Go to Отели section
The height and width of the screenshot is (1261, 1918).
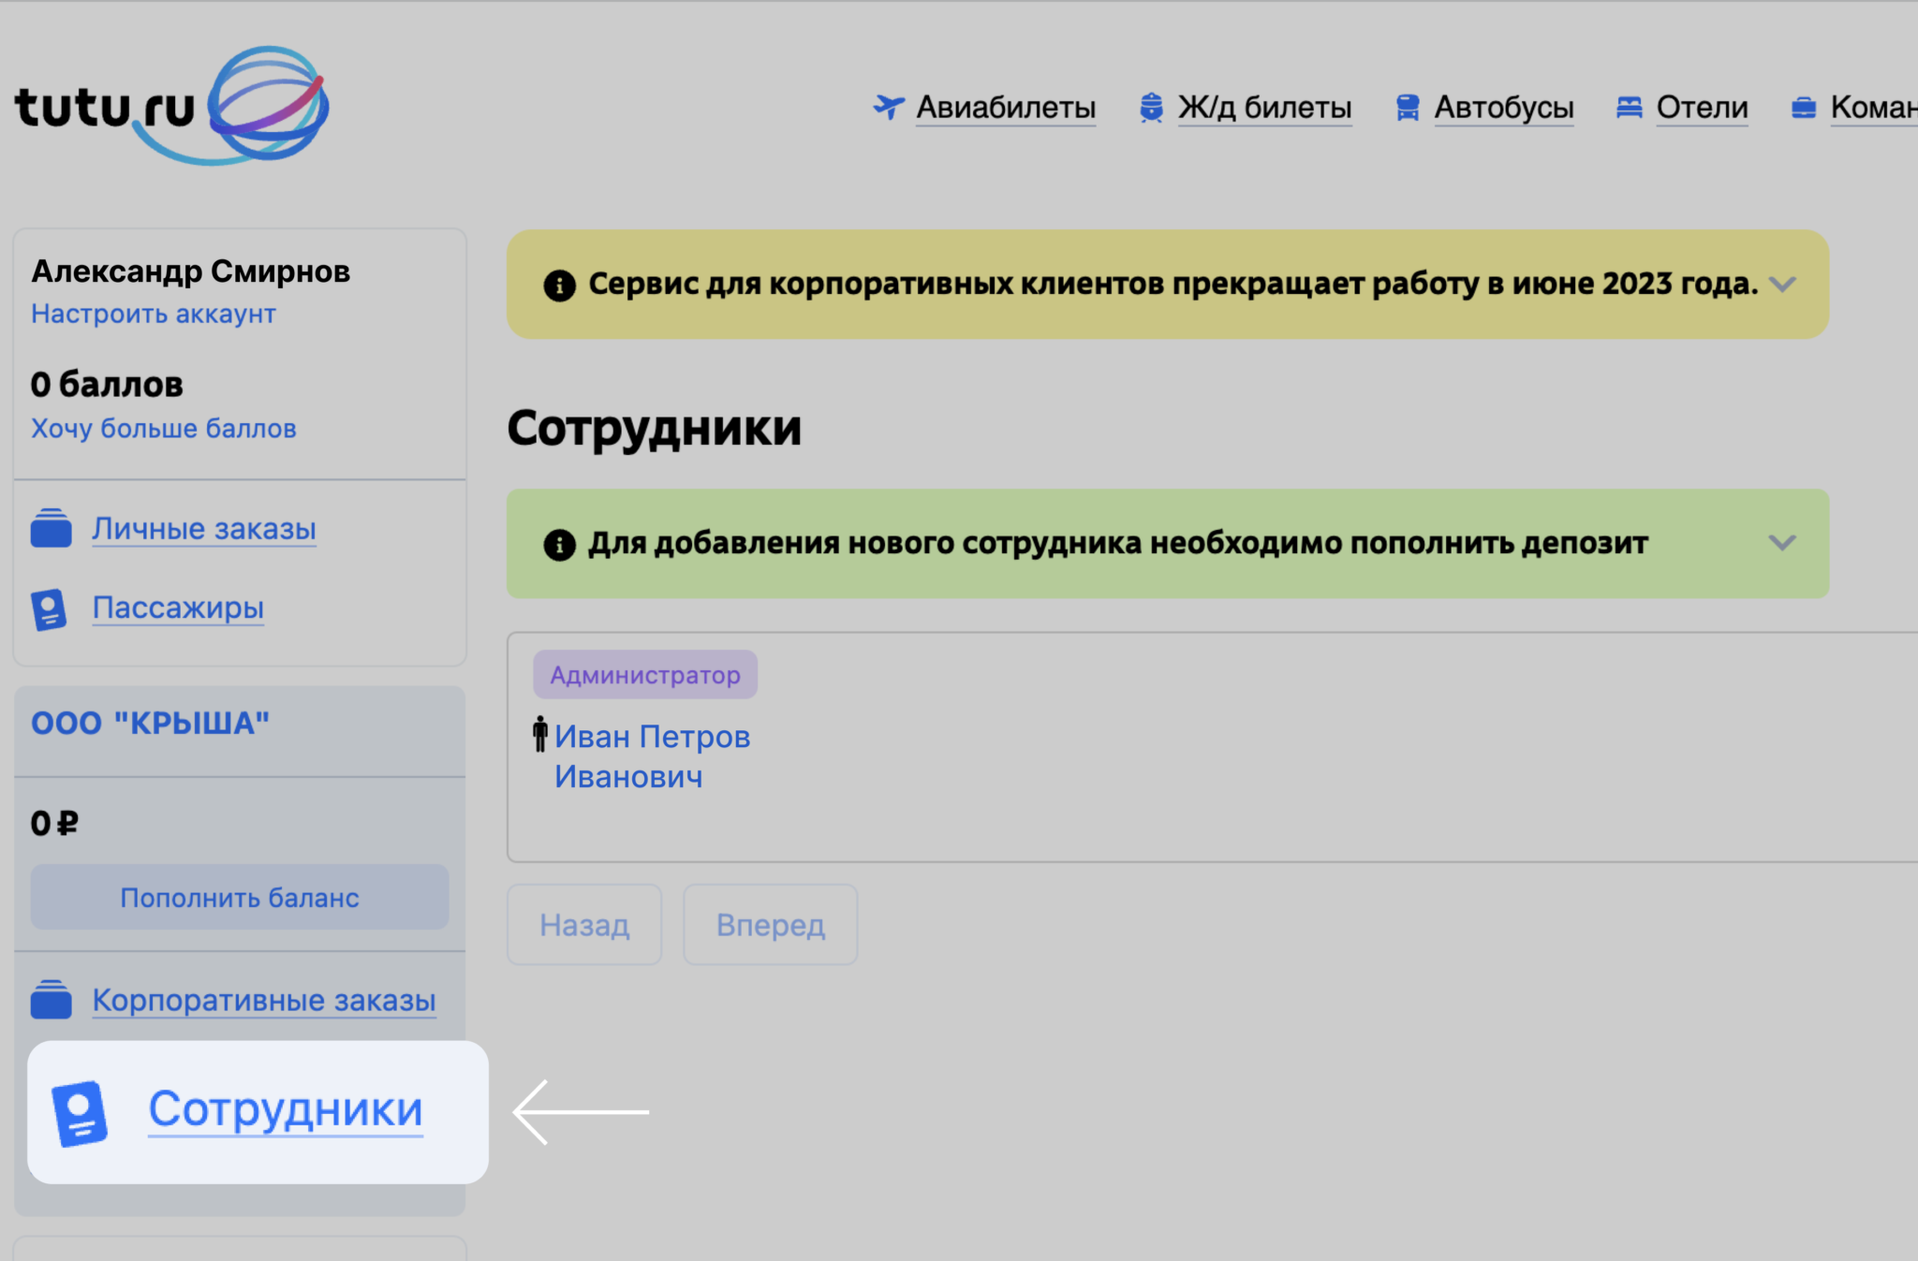pyautogui.click(x=1702, y=108)
